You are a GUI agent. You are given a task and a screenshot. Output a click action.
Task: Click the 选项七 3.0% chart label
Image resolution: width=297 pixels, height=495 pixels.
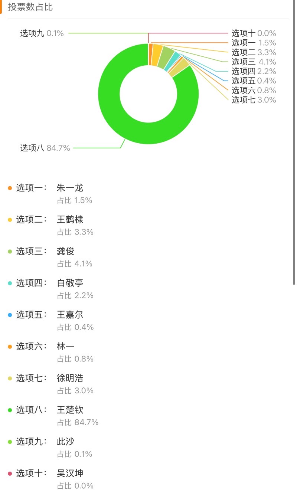pyautogui.click(x=254, y=100)
